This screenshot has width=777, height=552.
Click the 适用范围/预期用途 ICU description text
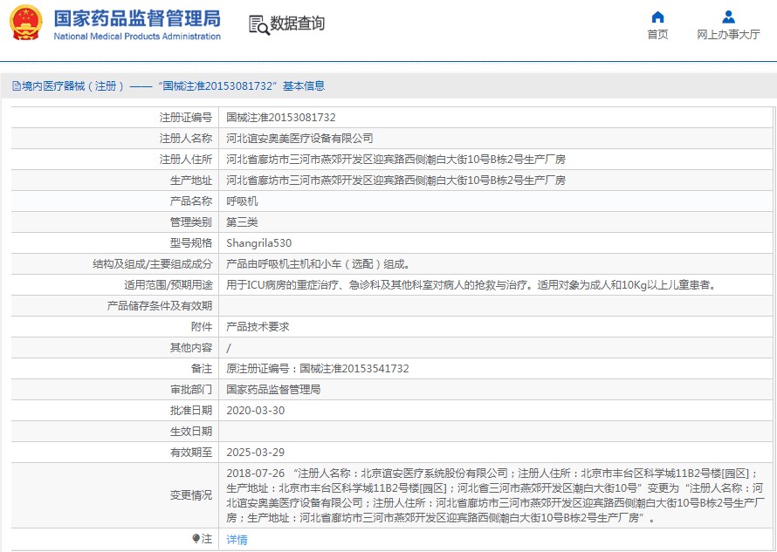click(x=472, y=285)
